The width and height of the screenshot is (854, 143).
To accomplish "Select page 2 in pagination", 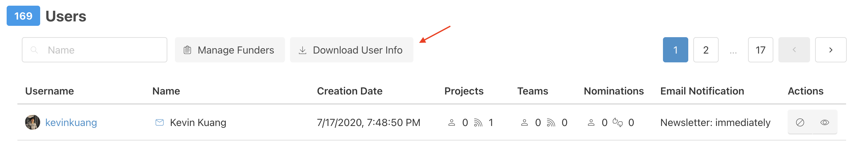I will point(706,50).
